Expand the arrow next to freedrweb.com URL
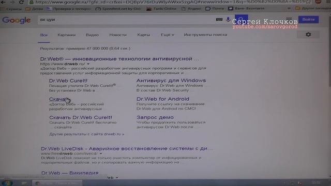This screenshot has width=331, height=186. [x=101, y=154]
